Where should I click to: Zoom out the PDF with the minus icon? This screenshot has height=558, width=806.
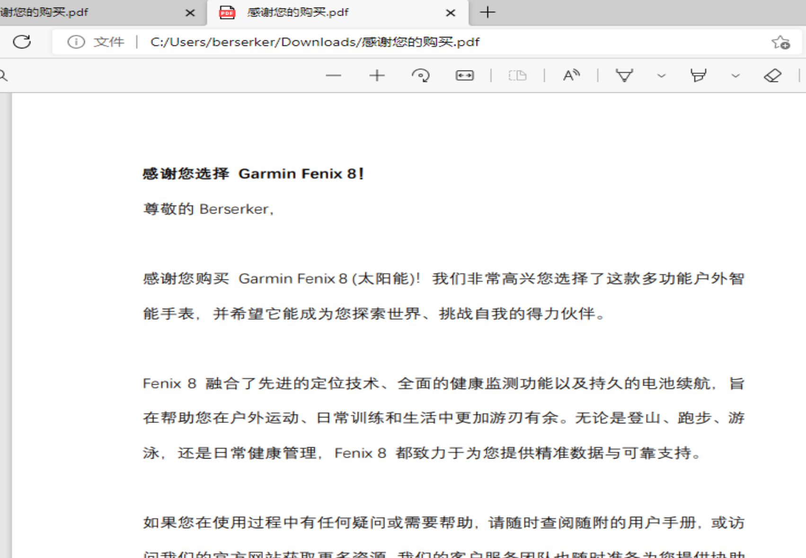click(334, 75)
